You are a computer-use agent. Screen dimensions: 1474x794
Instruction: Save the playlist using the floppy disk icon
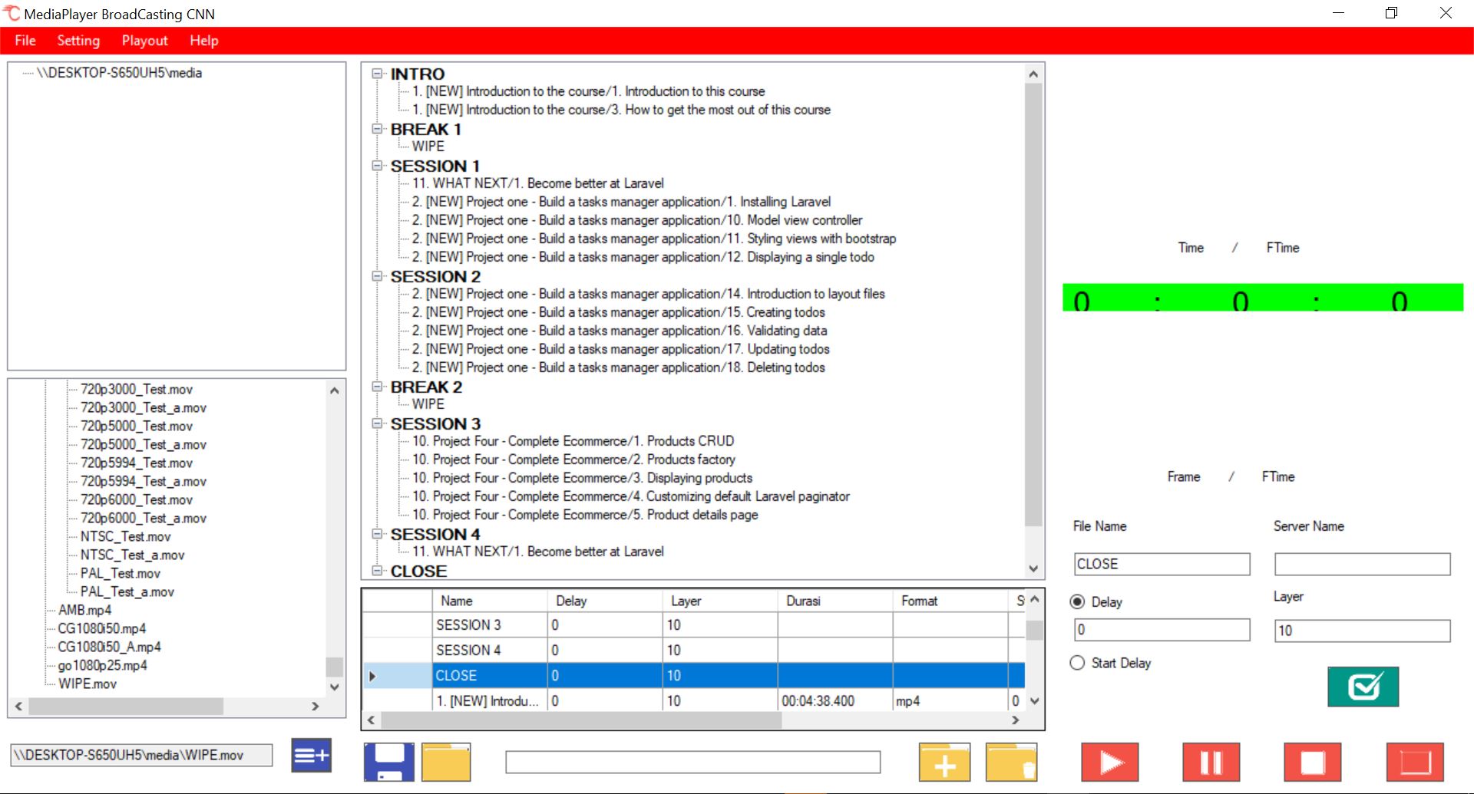point(388,762)
